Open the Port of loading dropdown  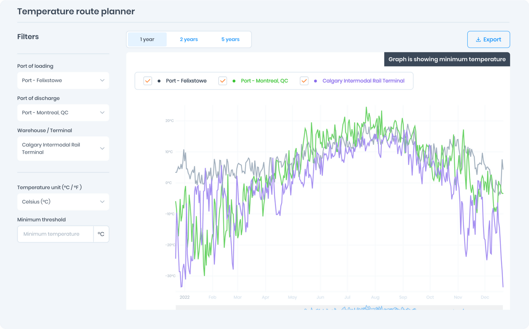[63, 80]
